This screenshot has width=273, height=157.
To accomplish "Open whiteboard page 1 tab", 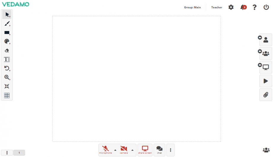I will click(x=19, y=153).
